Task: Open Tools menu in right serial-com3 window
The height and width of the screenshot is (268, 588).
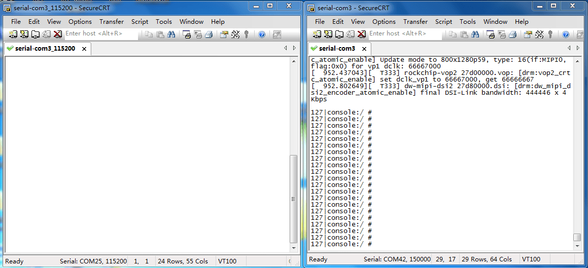Action: [468, 22]
